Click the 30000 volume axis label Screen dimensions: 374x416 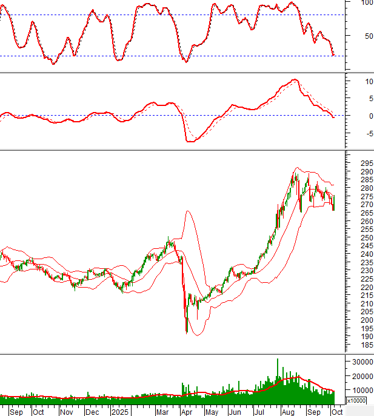[x=359, y=362]
